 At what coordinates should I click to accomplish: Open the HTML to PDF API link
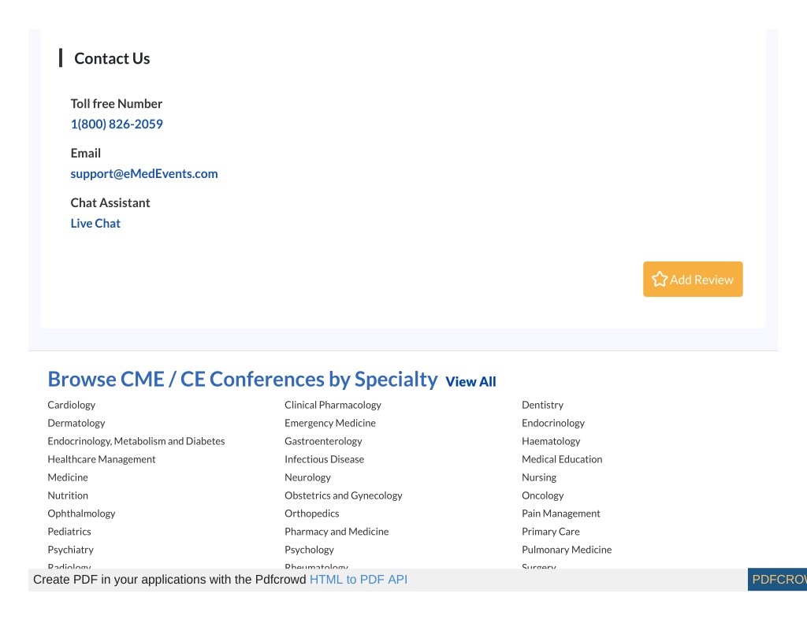(x=359, y=580)
